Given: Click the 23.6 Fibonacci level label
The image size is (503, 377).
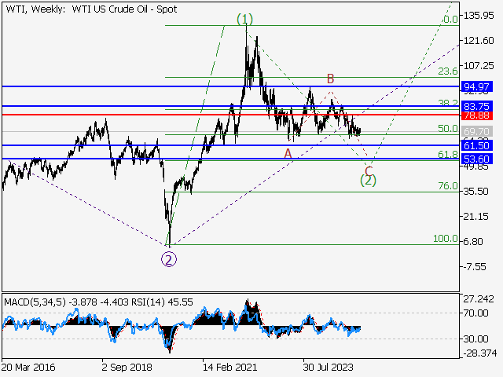Looking at the screenshot, I should [x=447, y=71].
